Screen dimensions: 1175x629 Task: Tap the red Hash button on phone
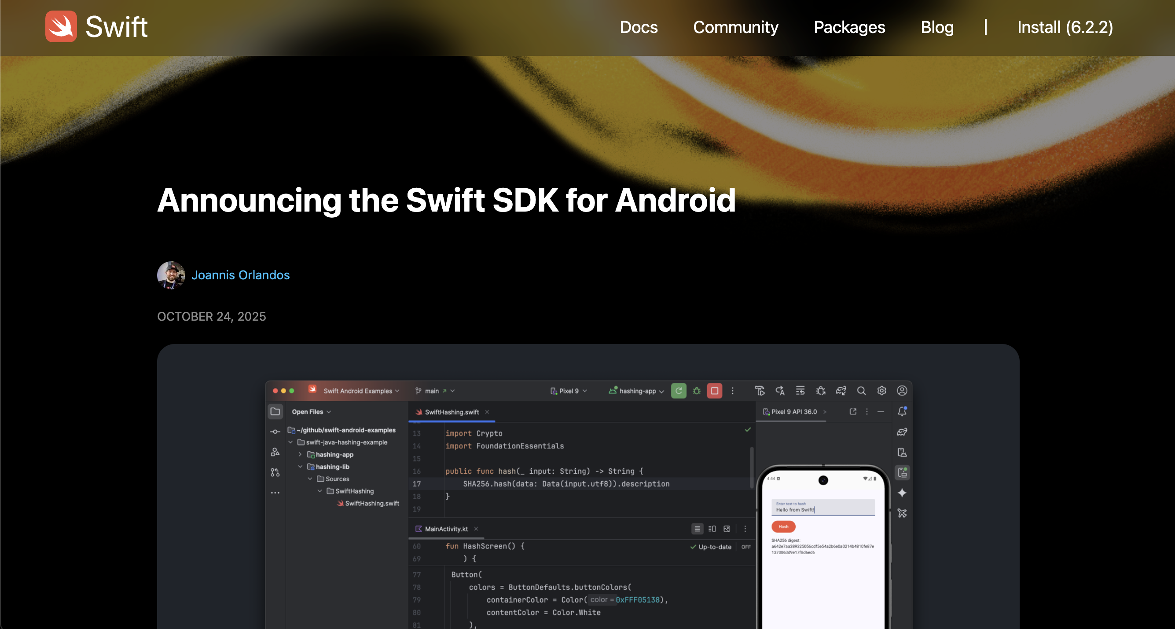[x=783, y=527]
